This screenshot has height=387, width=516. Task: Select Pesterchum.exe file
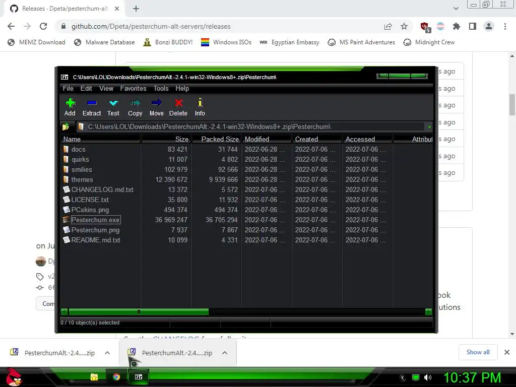pos(95,220)
